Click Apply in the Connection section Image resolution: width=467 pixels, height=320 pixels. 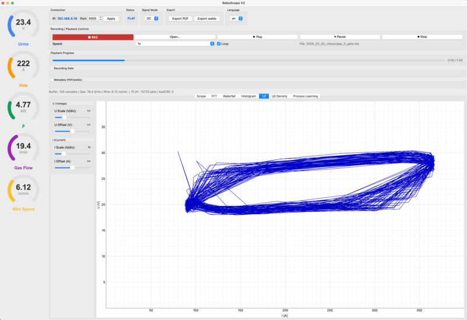pyautogui.click(x=111, y=19)
